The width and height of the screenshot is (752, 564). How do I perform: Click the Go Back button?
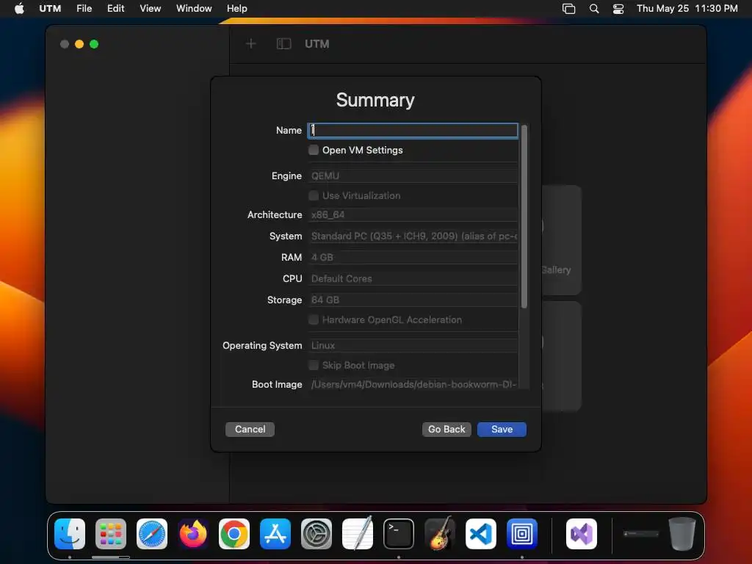446,429
